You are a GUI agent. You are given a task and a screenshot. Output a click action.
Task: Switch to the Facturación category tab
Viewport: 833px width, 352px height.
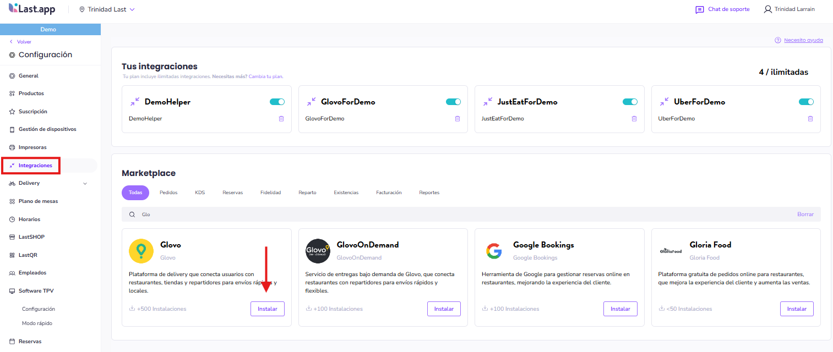(389, 193)
